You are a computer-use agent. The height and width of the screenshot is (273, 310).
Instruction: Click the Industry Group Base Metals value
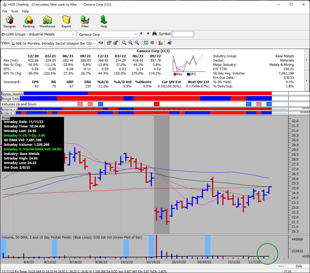click(285, 56)
